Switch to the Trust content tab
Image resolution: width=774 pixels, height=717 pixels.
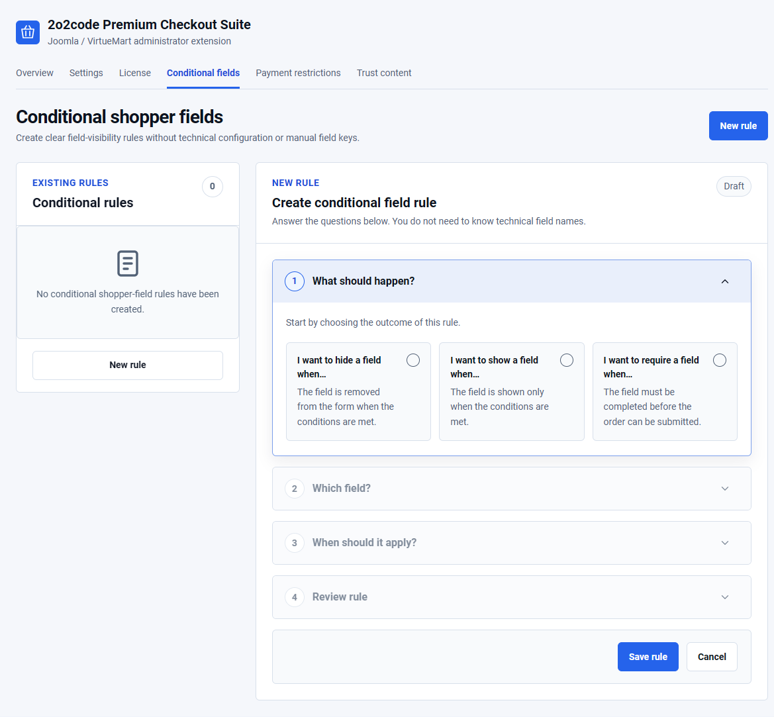(384, 73)
